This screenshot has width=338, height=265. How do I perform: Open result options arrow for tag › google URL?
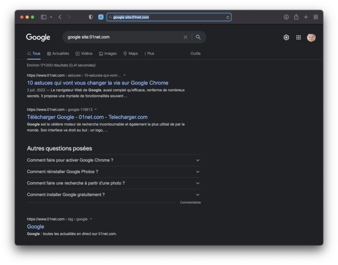coord(91,219)
